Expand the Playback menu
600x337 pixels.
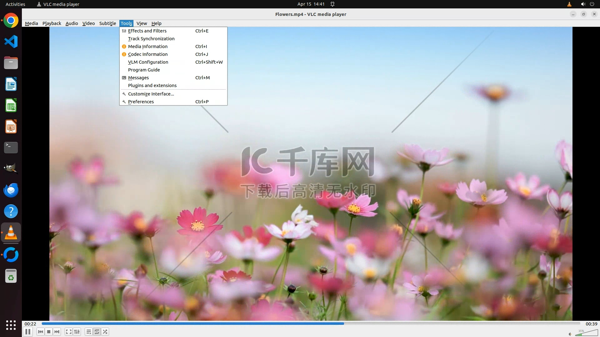tap(52, 23)
